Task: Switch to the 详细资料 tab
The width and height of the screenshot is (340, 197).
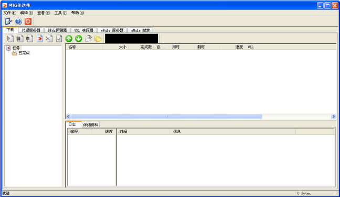Action: [91, 125]
